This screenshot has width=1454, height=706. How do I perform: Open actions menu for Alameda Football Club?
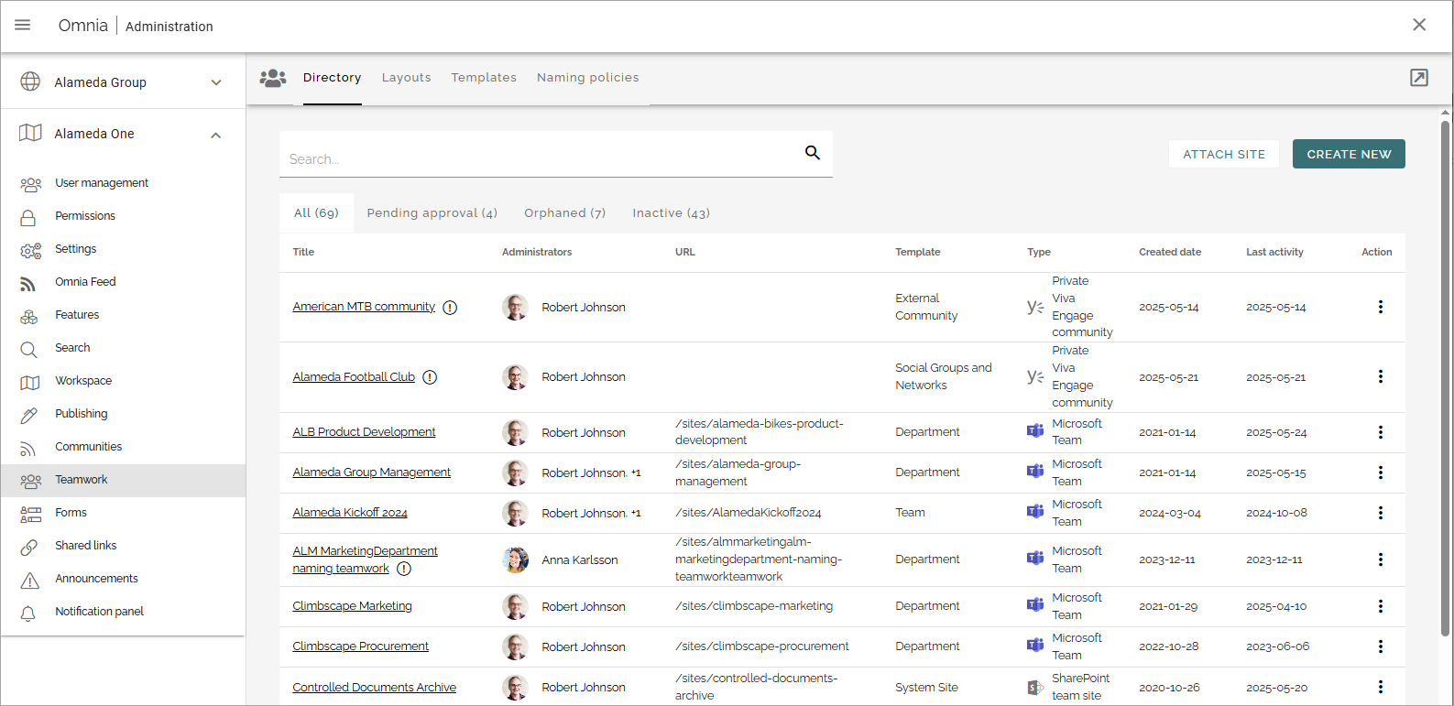click(1381, 376)
